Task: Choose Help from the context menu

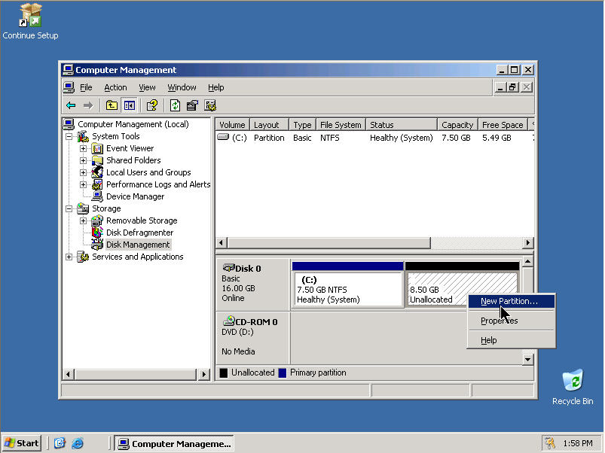Action: [512, 340]
